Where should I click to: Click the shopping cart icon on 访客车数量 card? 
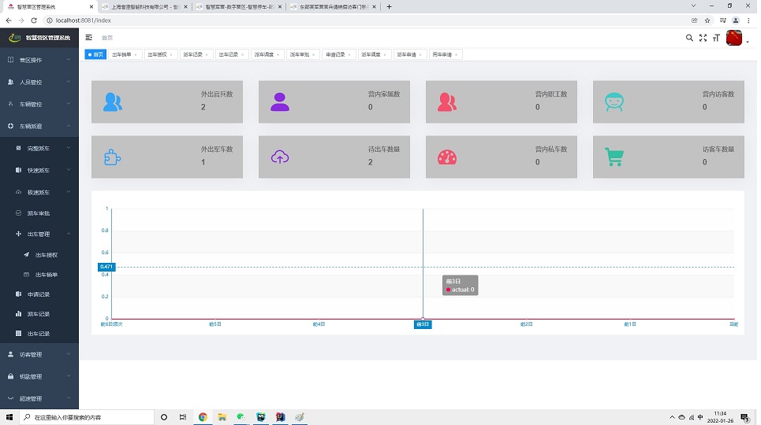614,157
